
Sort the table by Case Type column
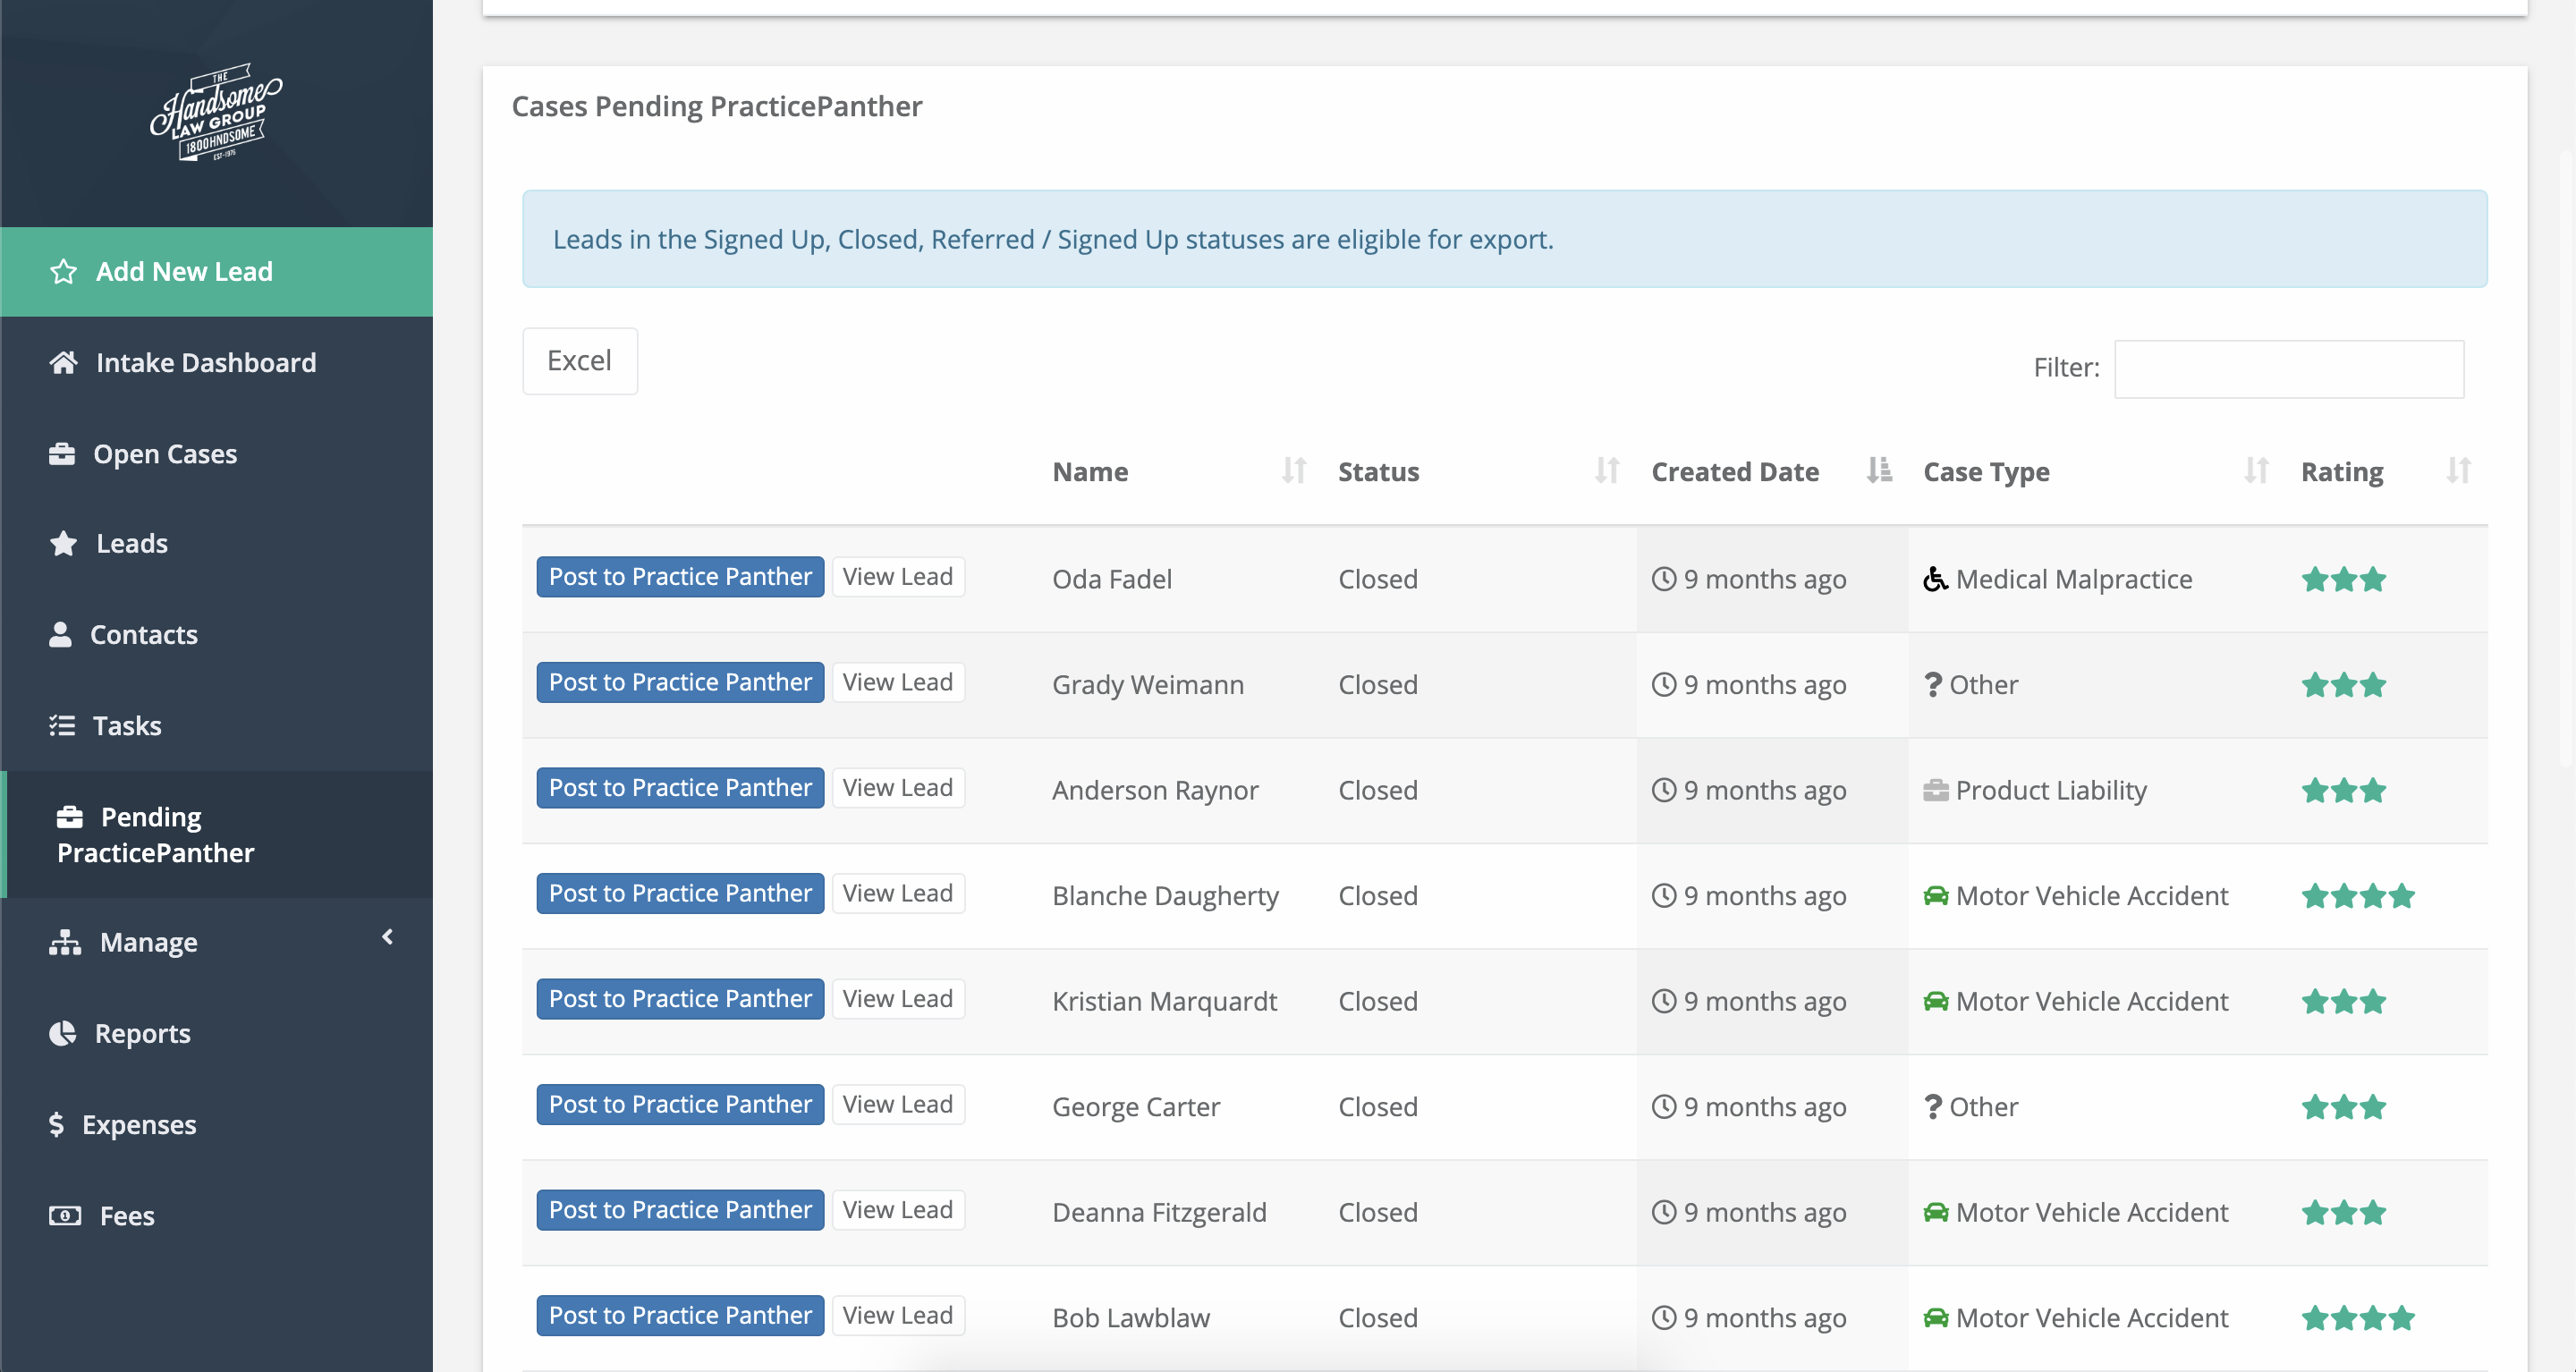(2097, 471)
